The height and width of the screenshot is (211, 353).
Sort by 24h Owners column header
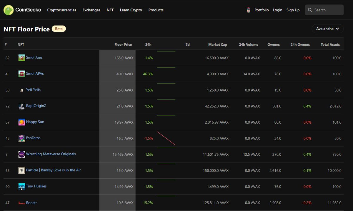(300, 45)
